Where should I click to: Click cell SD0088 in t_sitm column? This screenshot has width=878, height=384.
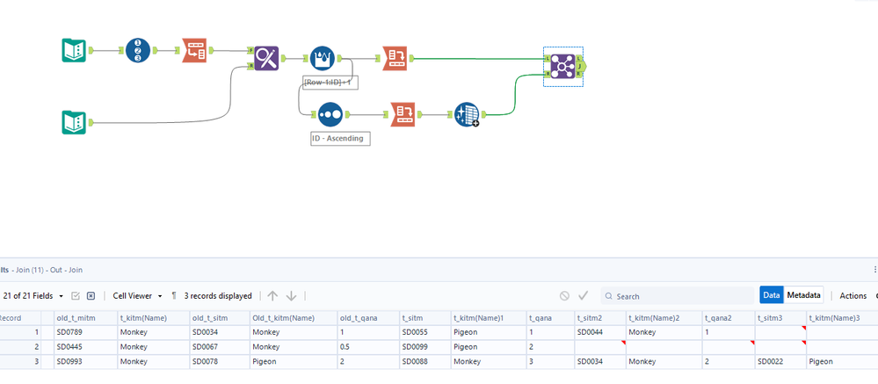425,361
